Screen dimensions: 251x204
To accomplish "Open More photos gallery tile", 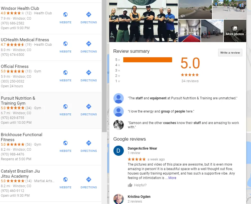I will (235, 31).
